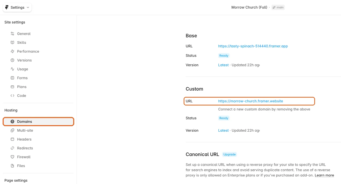Click the Usage activity icon
The height and width of the screenshot is (184, 341).
[x=12, y=69]
